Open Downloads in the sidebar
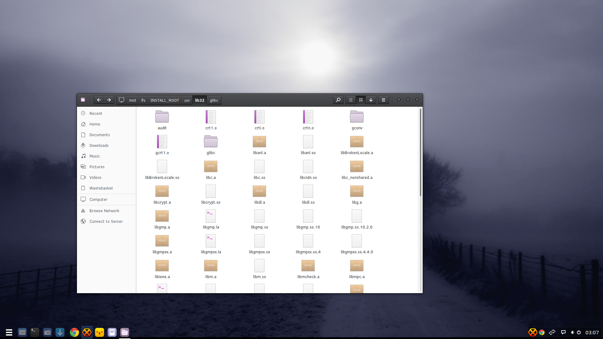 coord(106,146)
